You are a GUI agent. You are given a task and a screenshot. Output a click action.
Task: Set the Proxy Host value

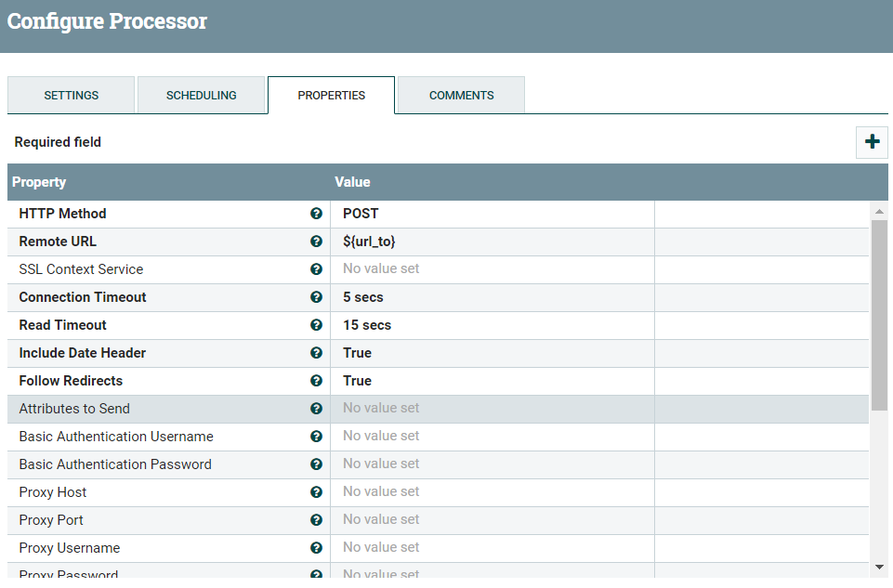click(492, 493)
